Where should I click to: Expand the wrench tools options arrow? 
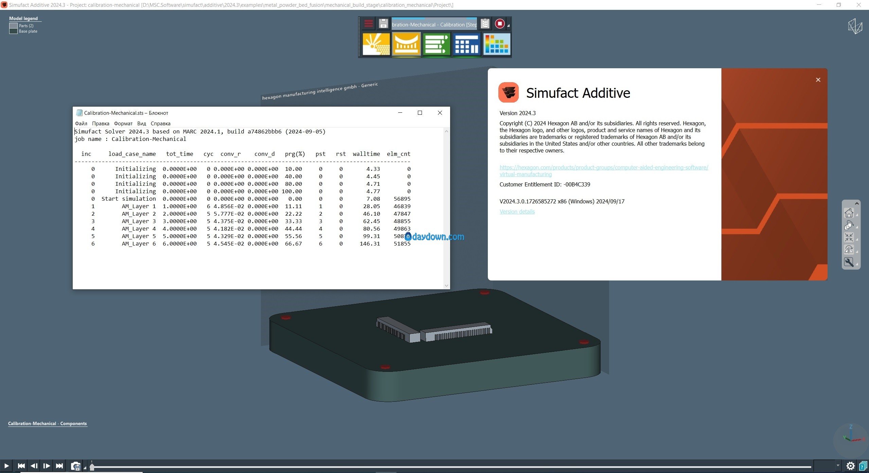(x=857, y=264)
